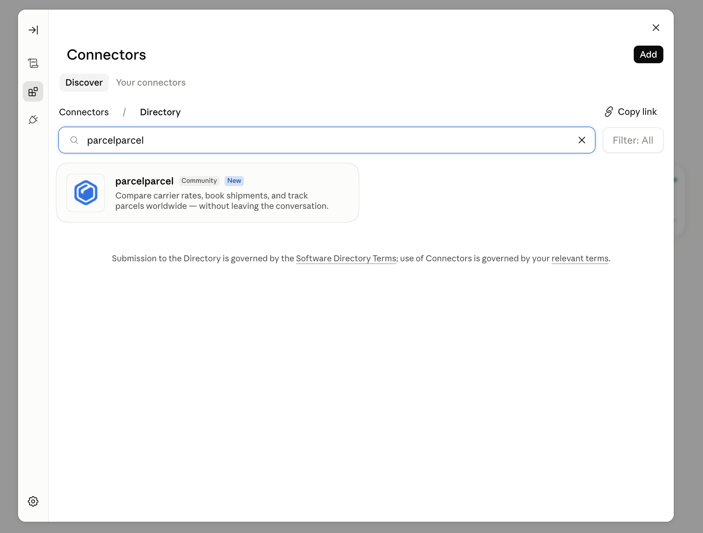Open the parcelparcel connector title
The image size is (703, 533).
[x=145, y=181]
